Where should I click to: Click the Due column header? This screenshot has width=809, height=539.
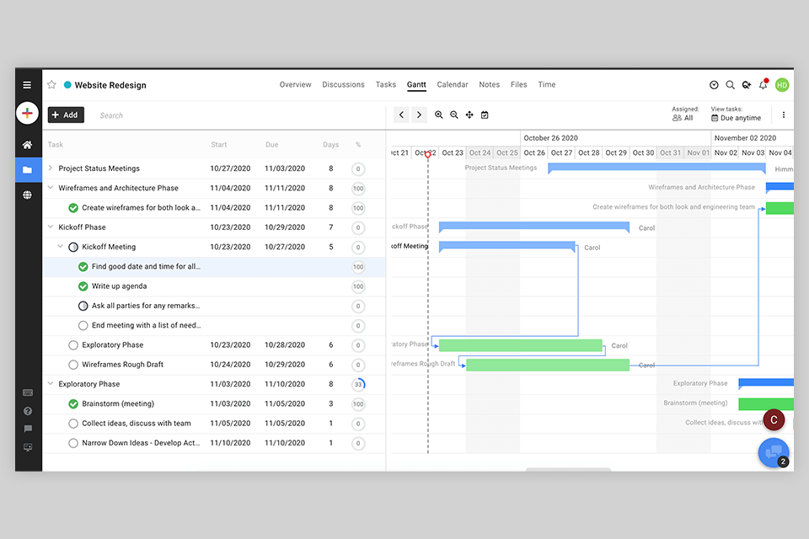pos(272,145)
